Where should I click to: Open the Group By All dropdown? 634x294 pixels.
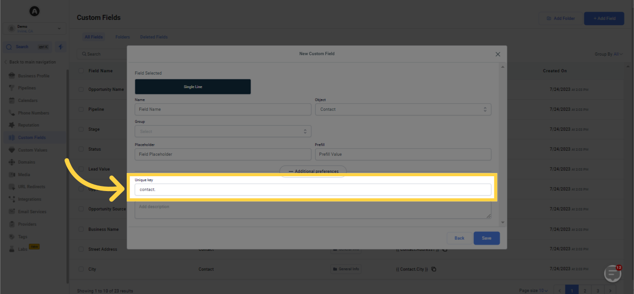coord(608,54)
